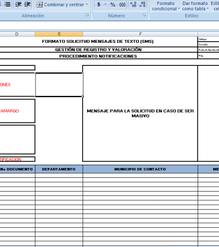The height and width of the screenshot is (247, 219).
Task: Decrease decimal places icon
Action: (142, 4)
